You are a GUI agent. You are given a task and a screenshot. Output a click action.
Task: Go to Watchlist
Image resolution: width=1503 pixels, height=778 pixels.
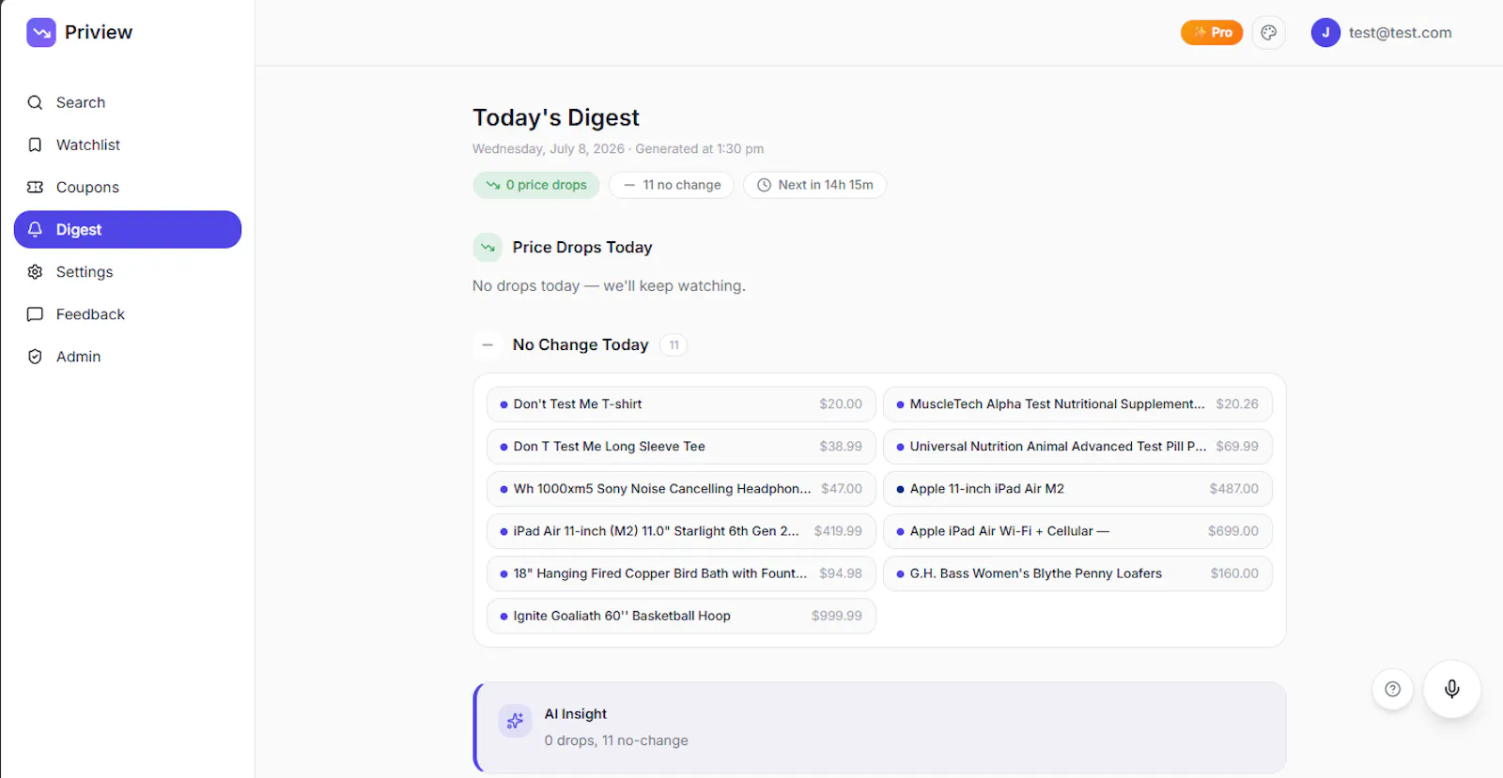click(x=128, y=145)
